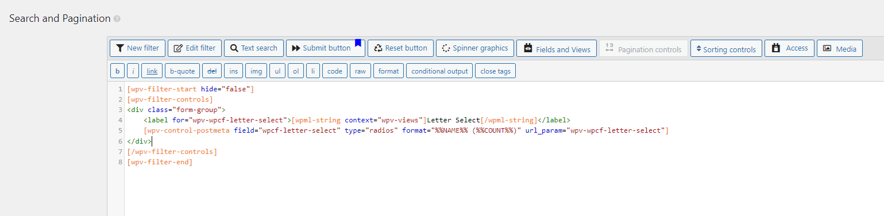The image size is (884, 216).
Task: Click the format quicktag button
Action: click(x=388, y=71)
